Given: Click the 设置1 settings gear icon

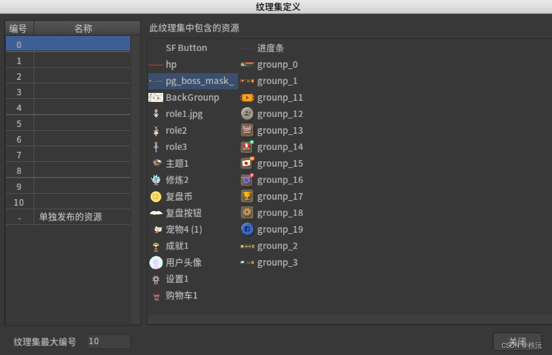Looking at the screenshot, I should coord(155,279).
